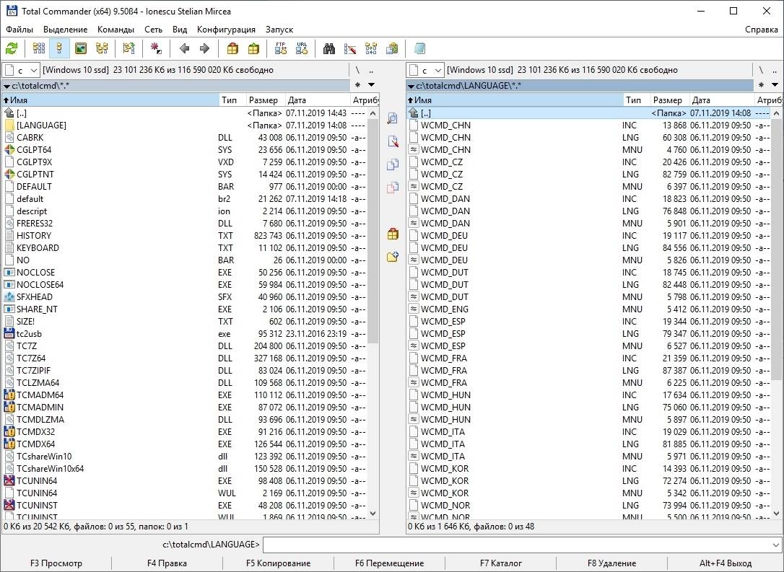Click the copy names to clipboard icon
Viewport: 784px width, 572px height.
click(x=392, y=48)
